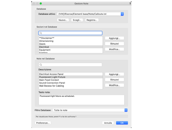Open the Filtro Database dropdown

click(x=90, y=110)
